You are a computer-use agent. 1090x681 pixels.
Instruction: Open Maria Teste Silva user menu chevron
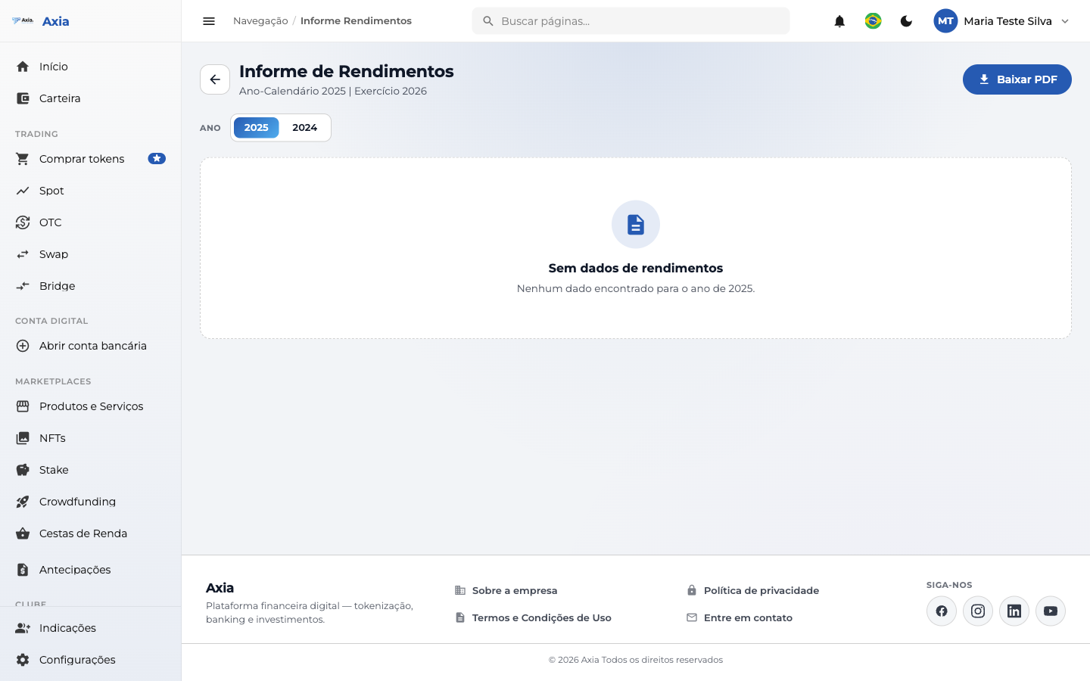[1065, 21]
